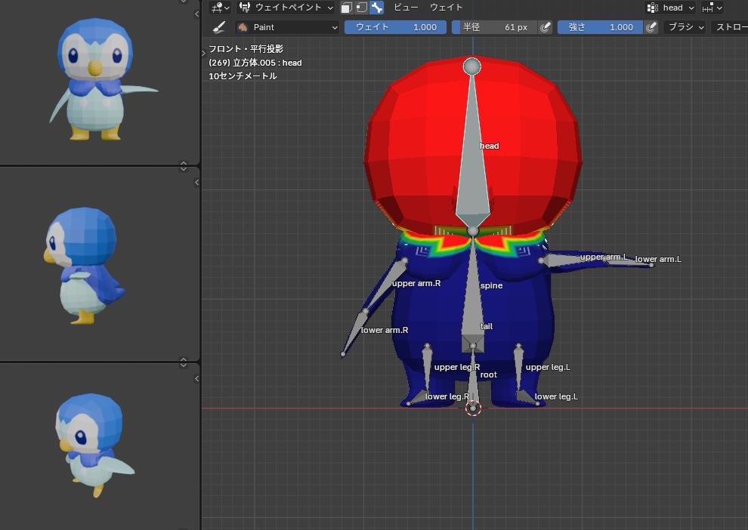Expand the viewport toolbar side arrow

point(203,53)
